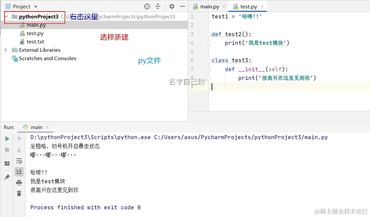
Task: Click the up stack trace arrow
Action: click(x=19, y=139)
